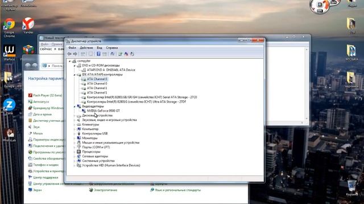Click the Disable device toolbar icon
The width and height of the screenshot is (364, 204).
132,54
